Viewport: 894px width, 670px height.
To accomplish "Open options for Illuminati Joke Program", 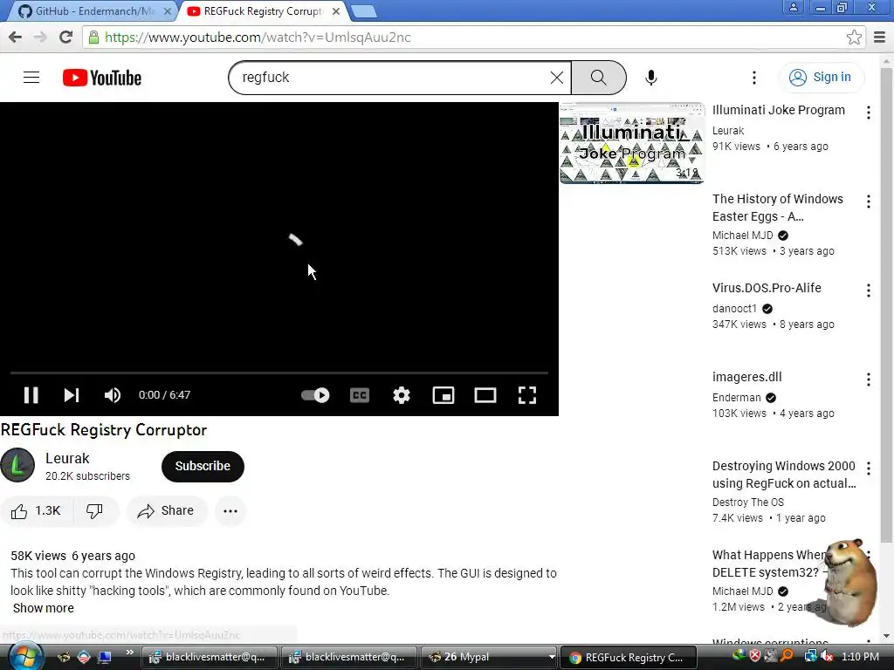I will pos(869,113).
